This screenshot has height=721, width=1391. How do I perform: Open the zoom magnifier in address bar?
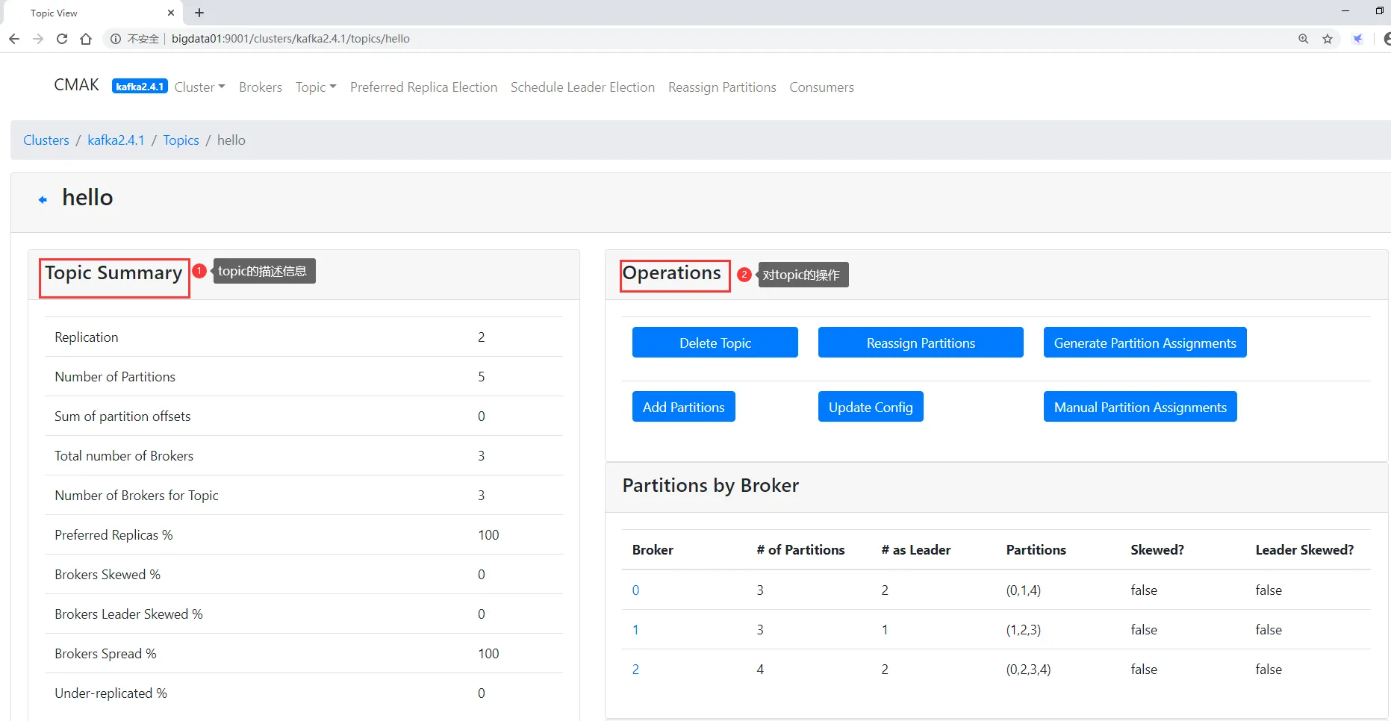1304,39
